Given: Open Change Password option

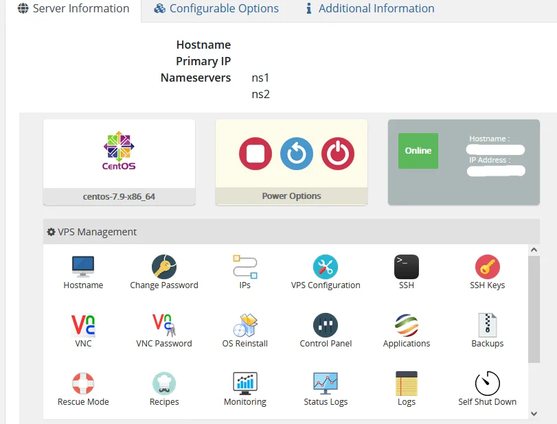Looking at the screenshot, I should tap(164, 267).
